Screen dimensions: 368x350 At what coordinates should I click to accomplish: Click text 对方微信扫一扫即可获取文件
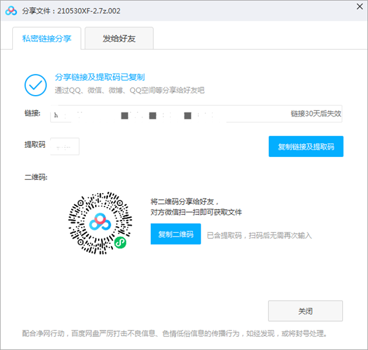[196, 212]
